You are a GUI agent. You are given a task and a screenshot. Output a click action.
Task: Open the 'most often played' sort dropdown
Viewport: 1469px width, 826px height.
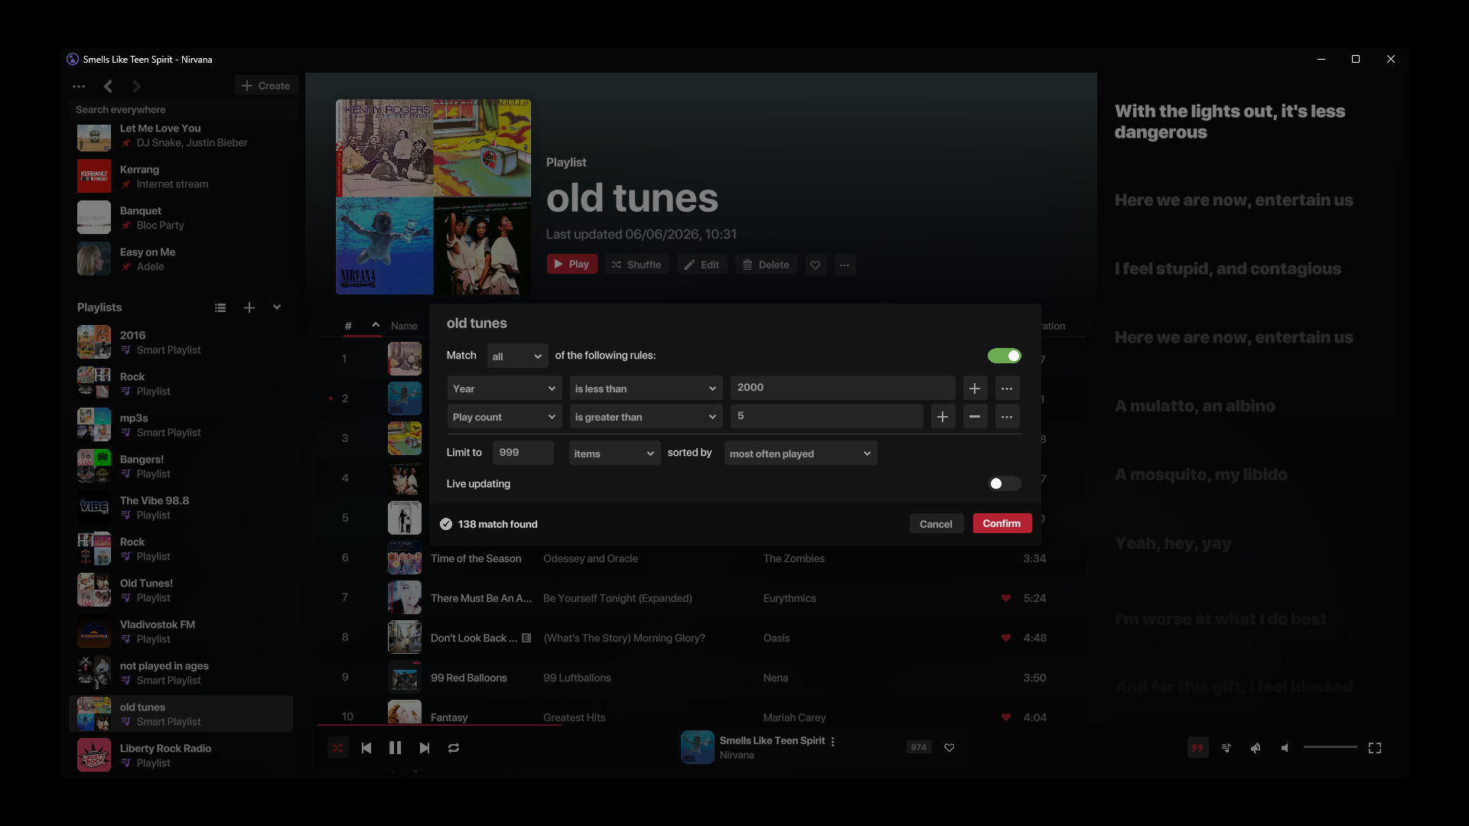[x=800, y=454]
